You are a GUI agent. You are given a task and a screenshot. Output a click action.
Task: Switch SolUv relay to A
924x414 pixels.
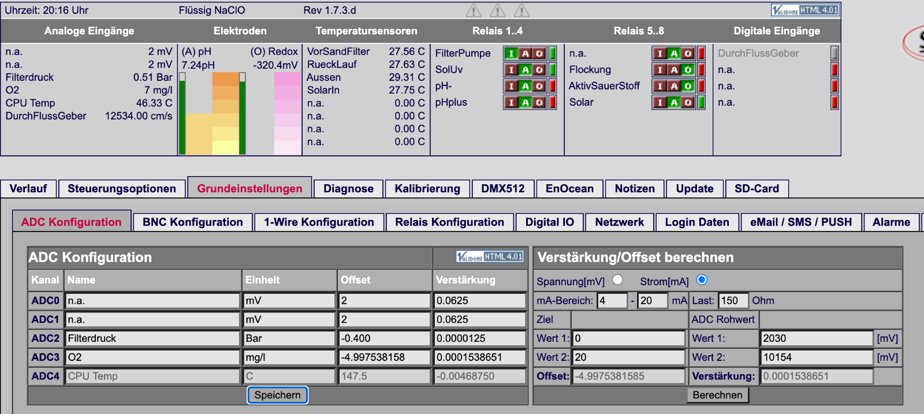click(525, 70)
